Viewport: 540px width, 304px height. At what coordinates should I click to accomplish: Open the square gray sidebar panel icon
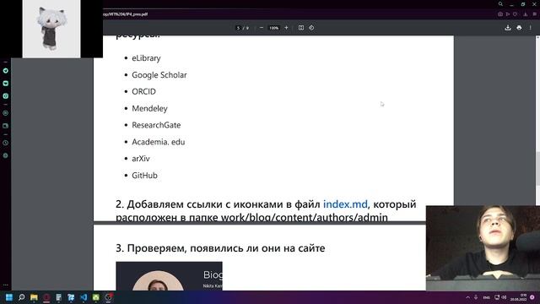[6, 126]
